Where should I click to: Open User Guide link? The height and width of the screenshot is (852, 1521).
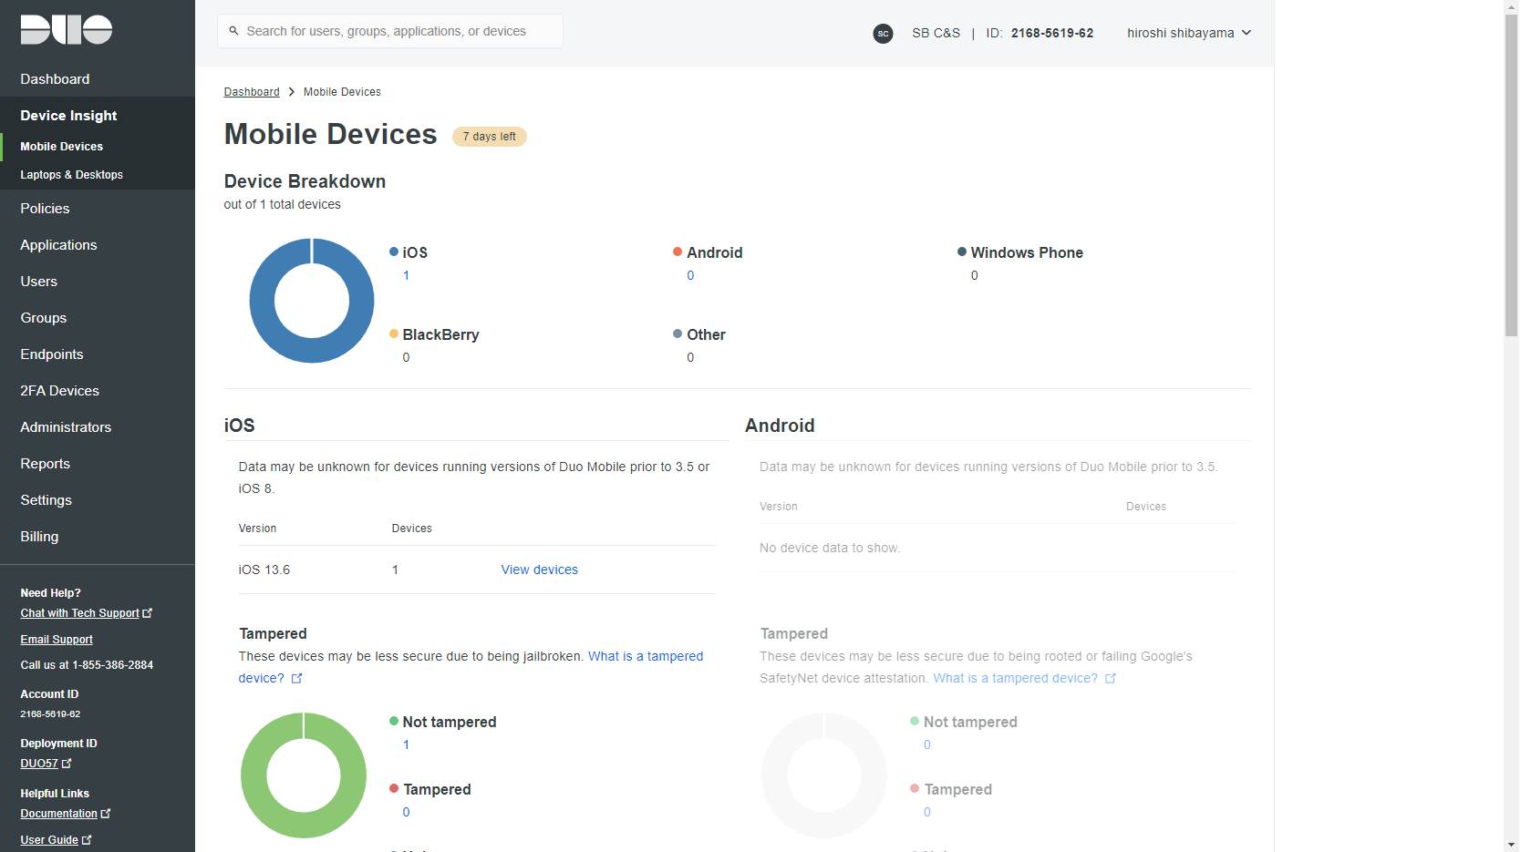coord(49,840)
